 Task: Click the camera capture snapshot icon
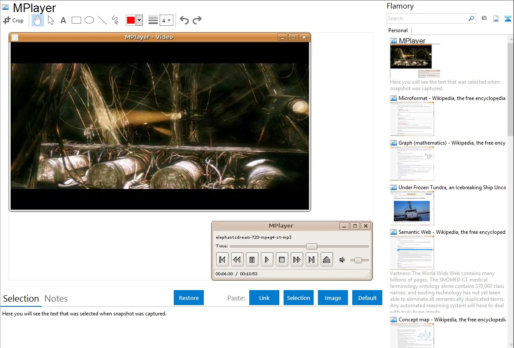click(484, 18)
